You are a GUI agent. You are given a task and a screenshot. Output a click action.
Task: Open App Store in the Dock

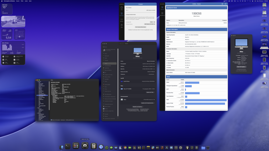click(167, 148)
